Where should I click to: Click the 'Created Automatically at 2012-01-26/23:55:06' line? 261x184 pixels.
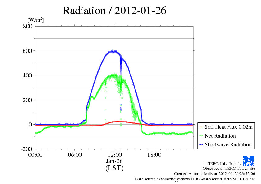point(215,174)
